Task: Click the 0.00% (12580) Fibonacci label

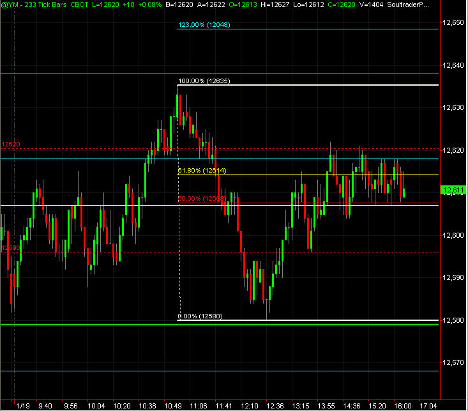Action: pos(200,316)
